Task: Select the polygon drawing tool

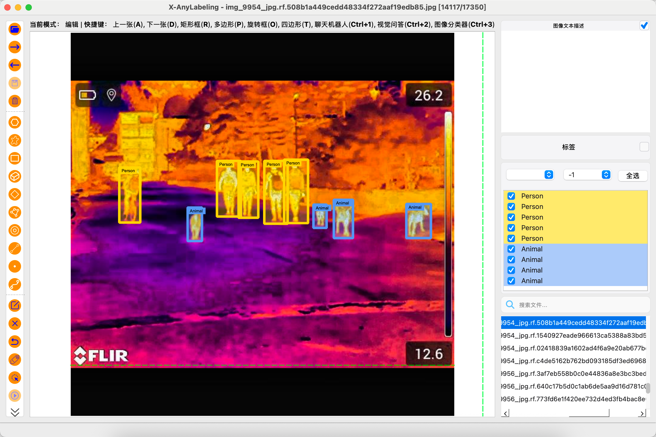Action: [15, 122]
